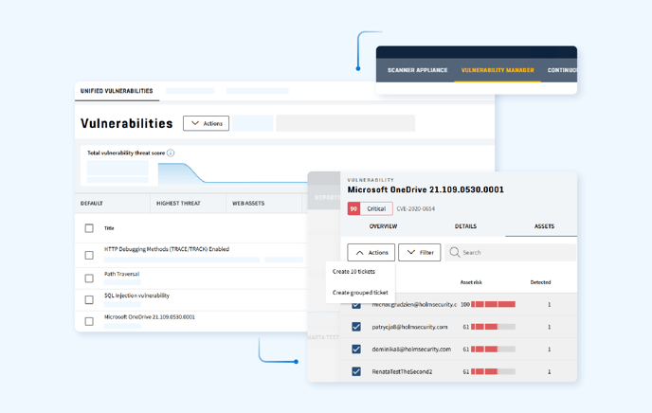Open the SQL Injection vulnerability entry
The height and width of the screenshot is (413, 652).
[136, 296]
